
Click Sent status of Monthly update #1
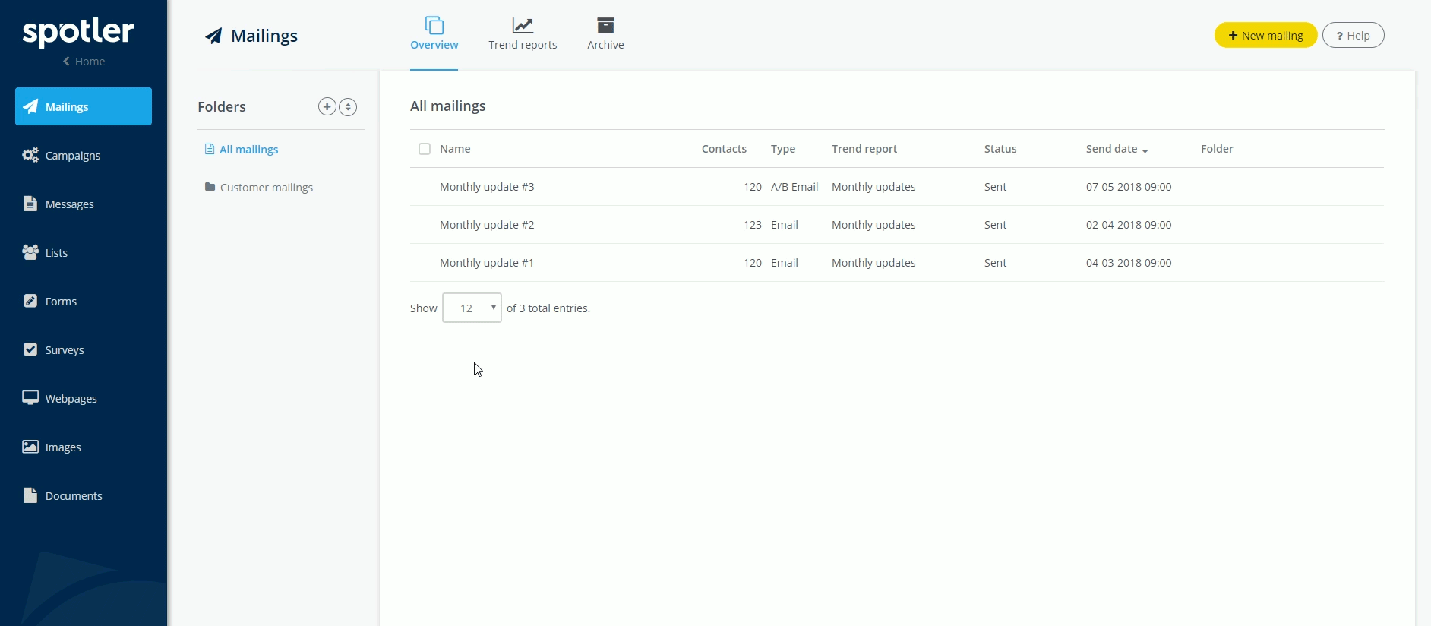tap(995, 263)
